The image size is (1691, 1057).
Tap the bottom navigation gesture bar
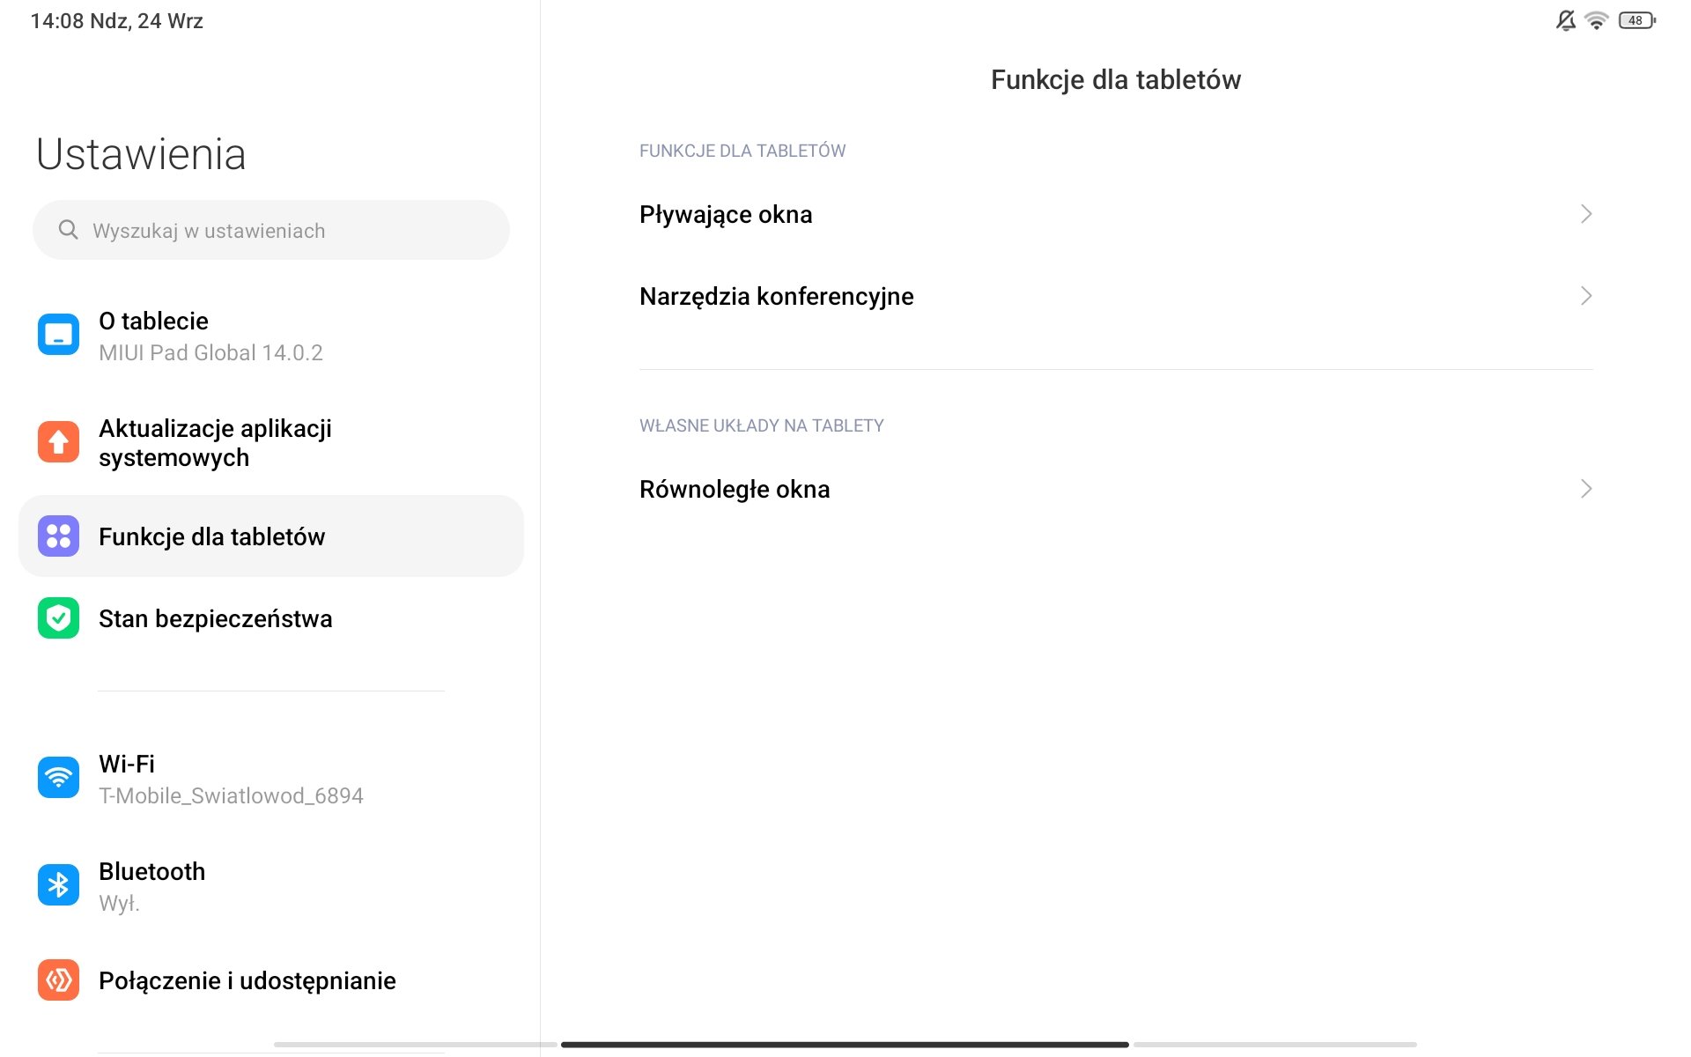[x=845, y=1045]
